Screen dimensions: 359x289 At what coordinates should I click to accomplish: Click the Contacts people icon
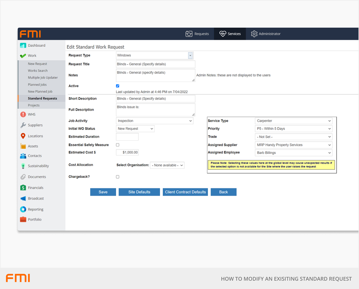pyautogui.click(x=23, y=156)
